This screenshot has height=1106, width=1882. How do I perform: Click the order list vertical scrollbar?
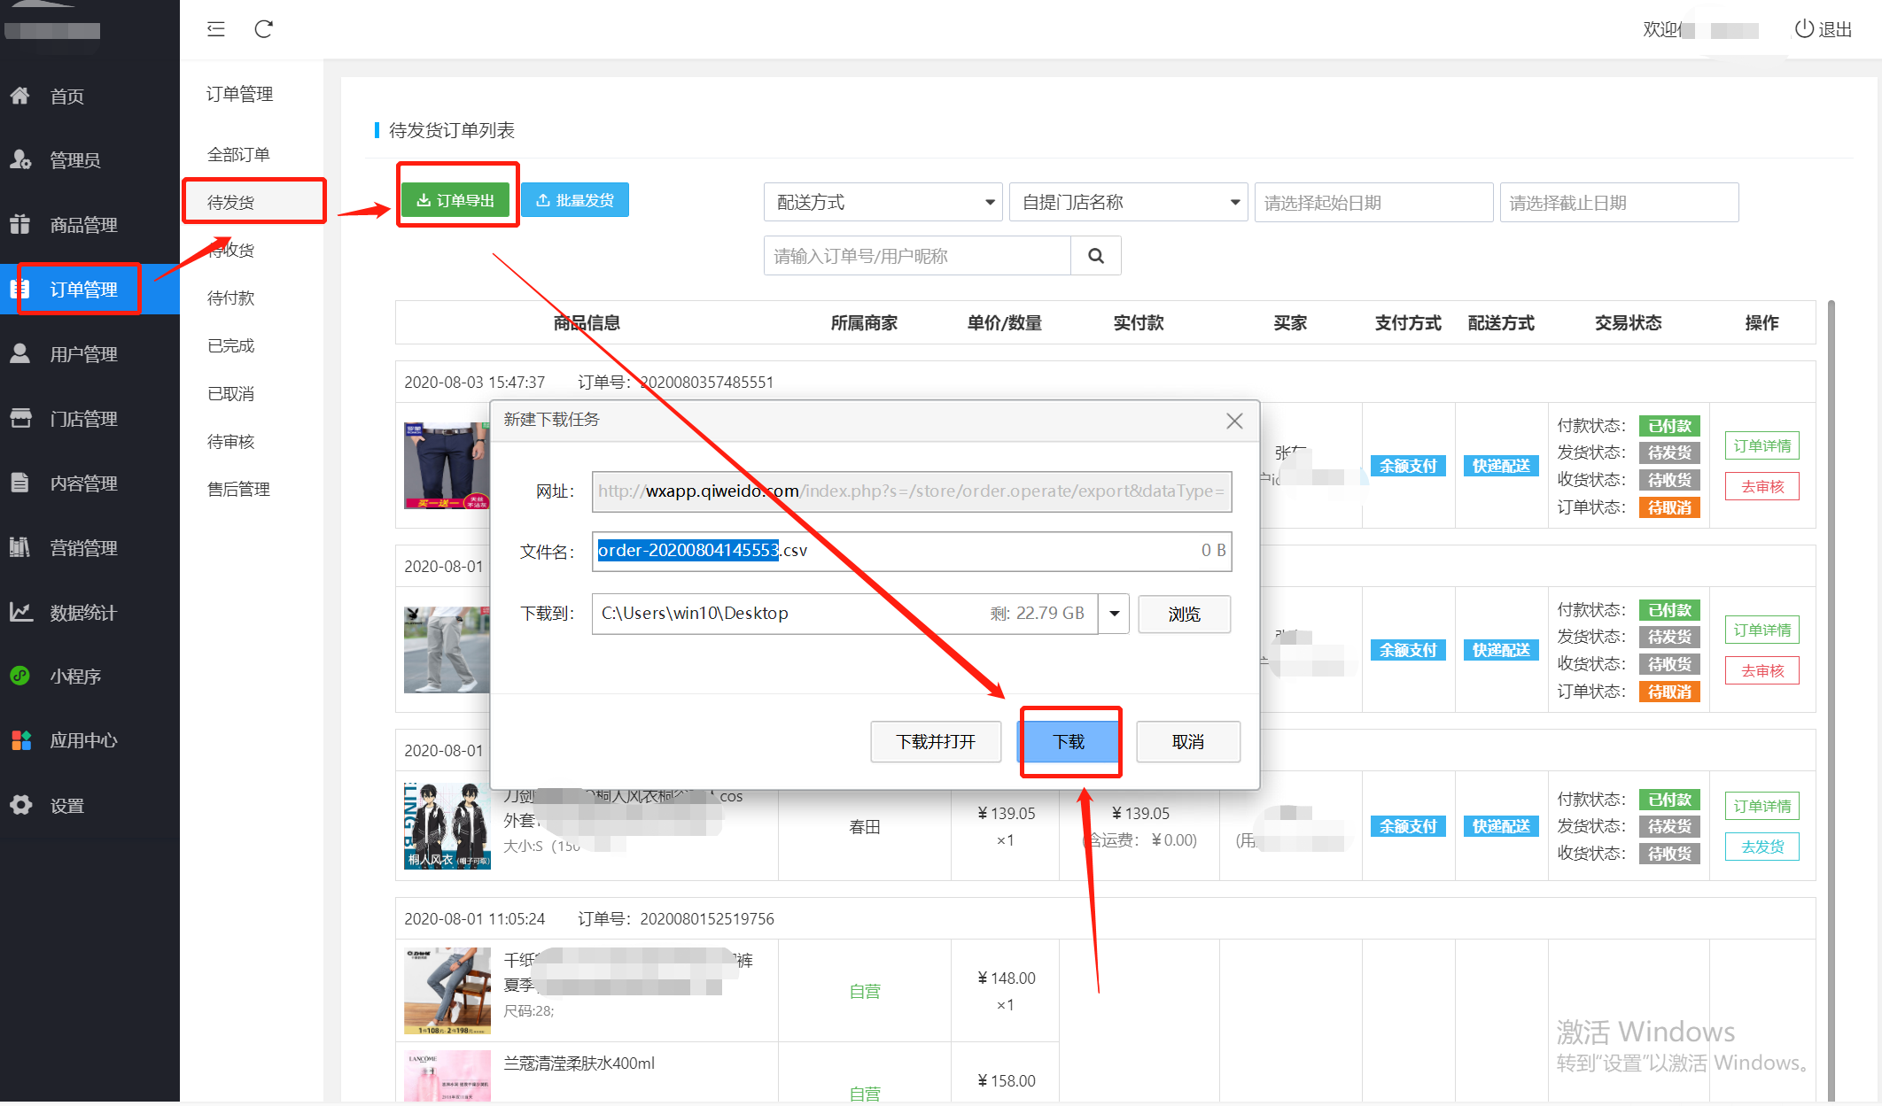(x=1831, y=700)
